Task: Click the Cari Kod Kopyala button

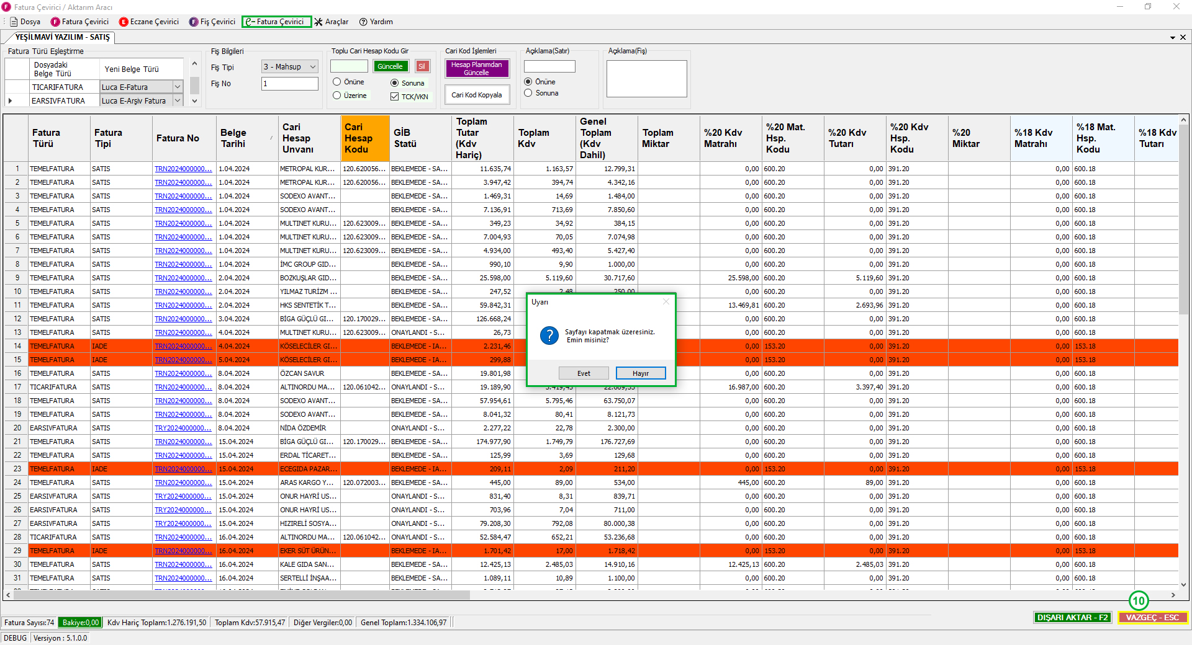Action: coord(477,95)
